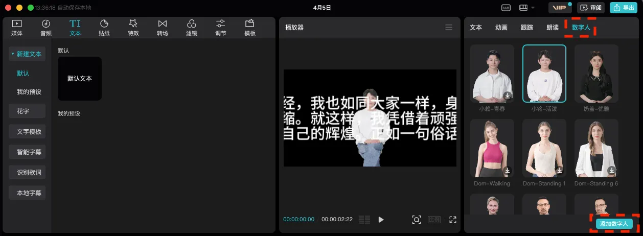The image size is (643, 236).
Task: Open the 智能字幕 category
Action: point(27,152)
